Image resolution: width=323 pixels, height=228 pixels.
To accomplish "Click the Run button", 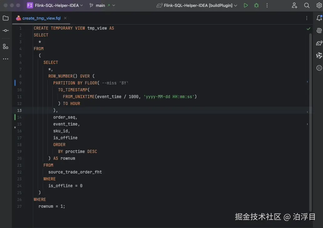I will [246, 5].
